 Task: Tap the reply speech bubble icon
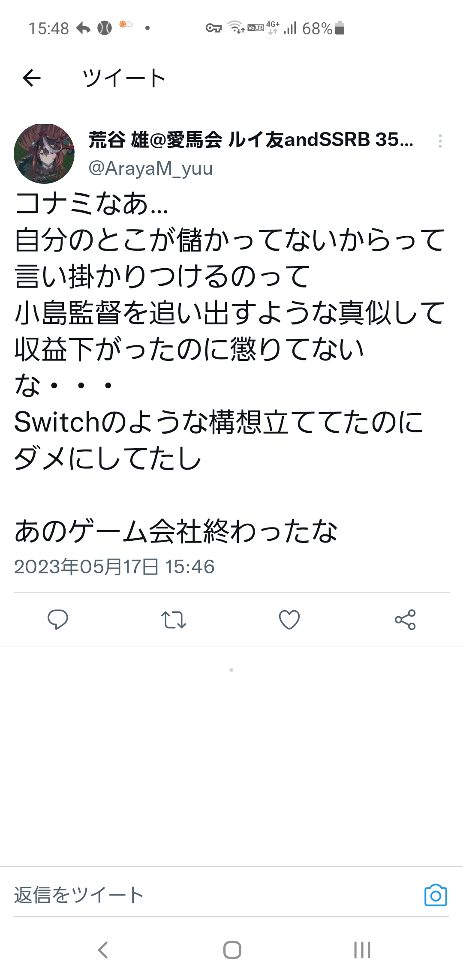(58, 619)
